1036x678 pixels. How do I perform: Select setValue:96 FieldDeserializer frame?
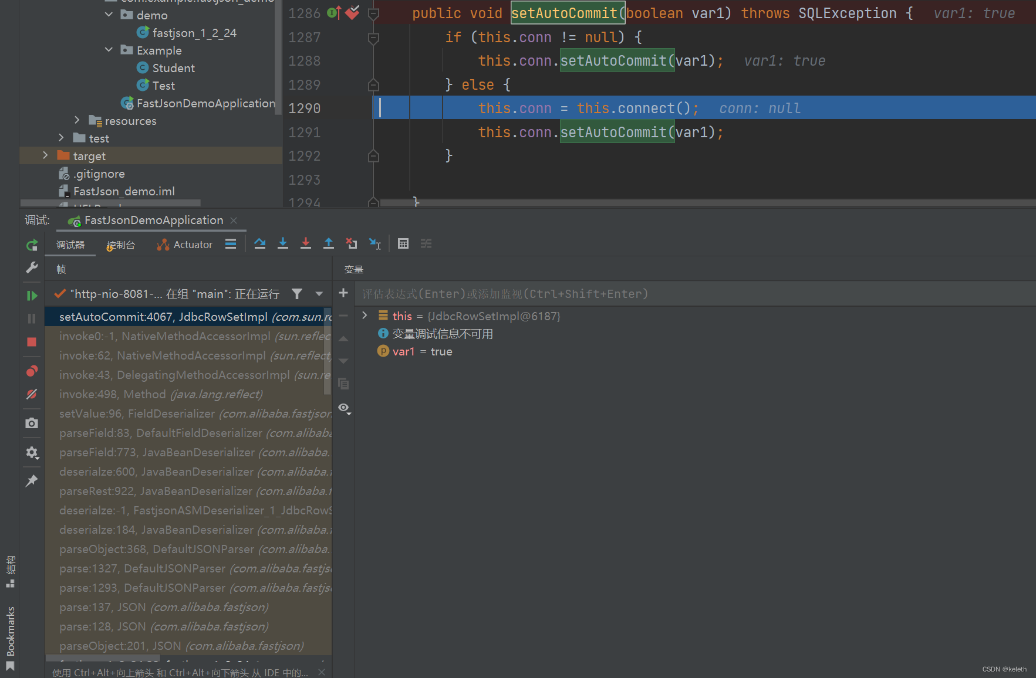tap(188, 413)
